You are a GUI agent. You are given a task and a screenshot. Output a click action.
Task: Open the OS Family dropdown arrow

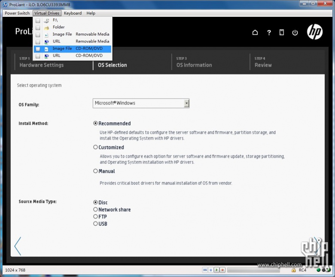[x=186, y=103]
